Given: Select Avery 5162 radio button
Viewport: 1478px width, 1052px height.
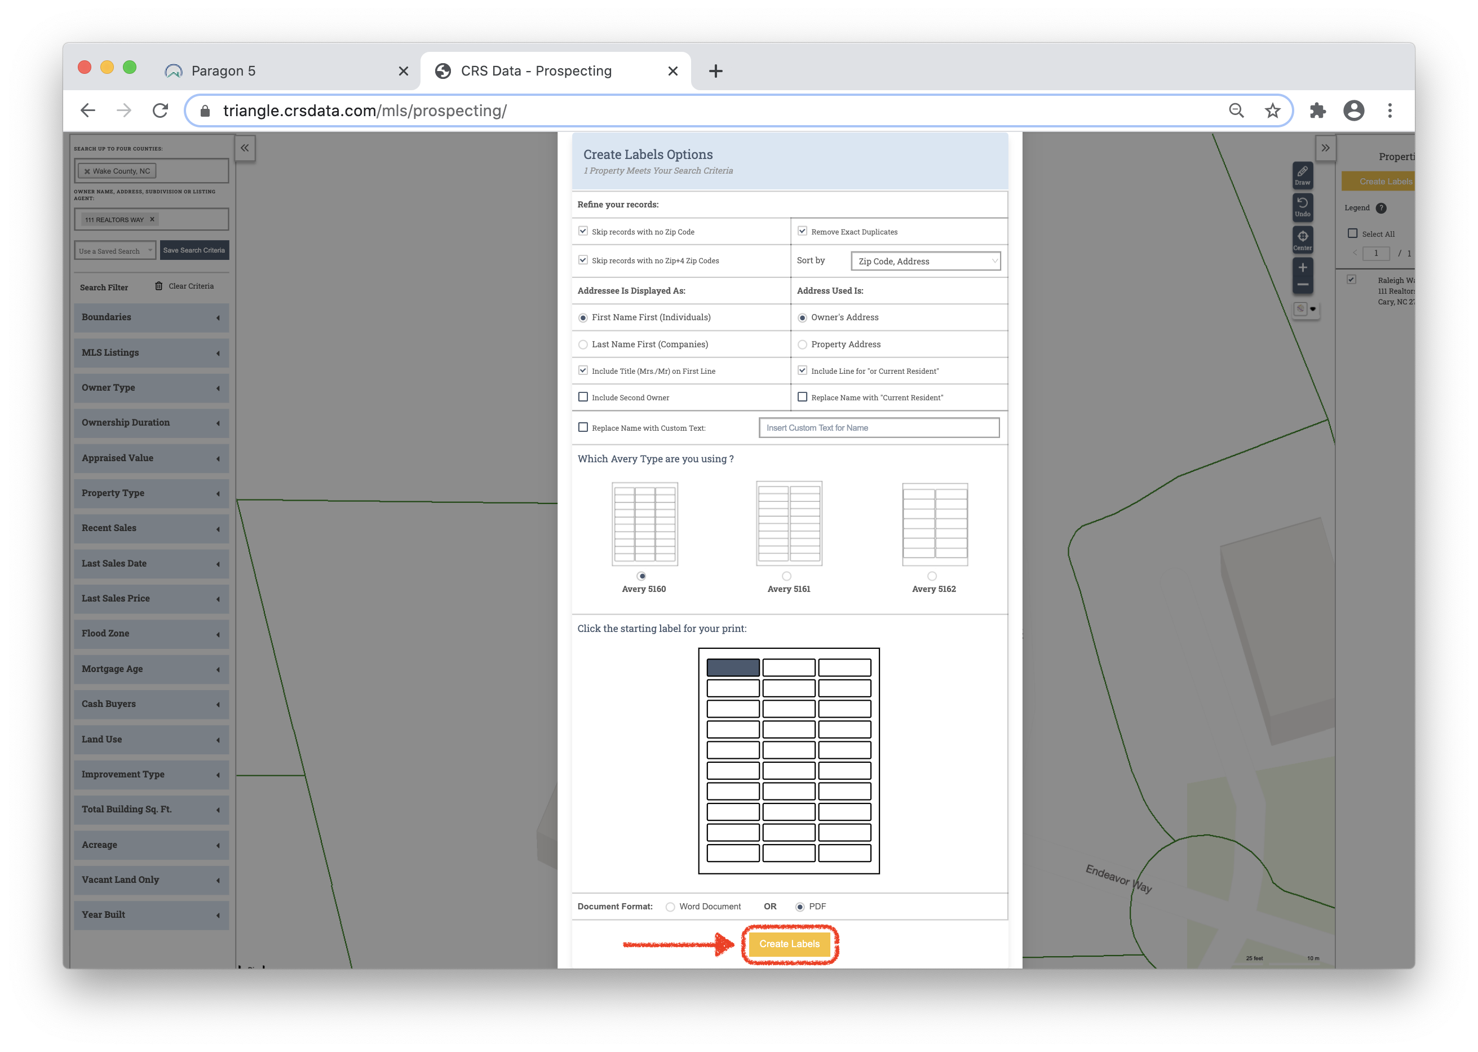Looking at the screenshot, I should pos(932,576).
